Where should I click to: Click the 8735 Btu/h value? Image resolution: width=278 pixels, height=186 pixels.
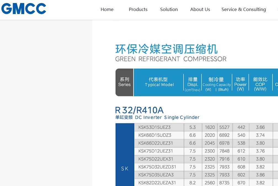(x=224, y=183)
